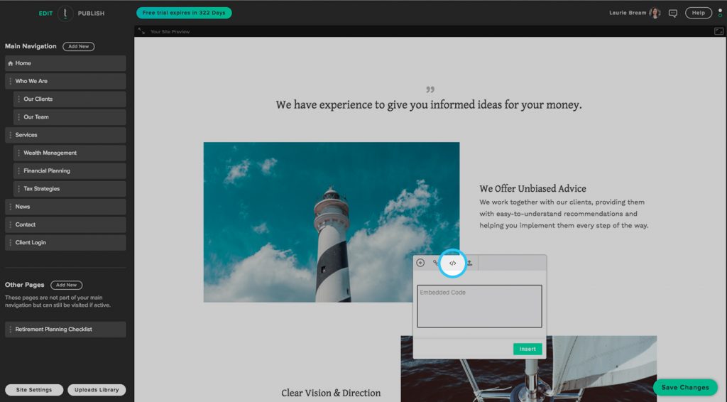
Task: Click the We Offer Unbiased Advice heading
Action: [x=532, y=189]
